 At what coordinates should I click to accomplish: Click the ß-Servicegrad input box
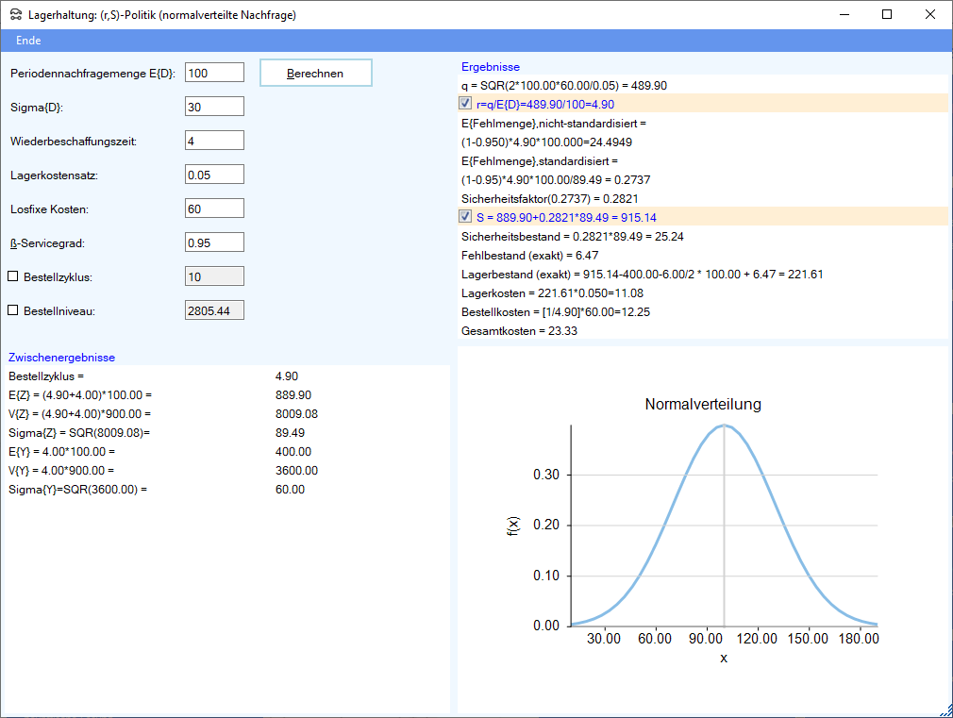pos(214,242)
